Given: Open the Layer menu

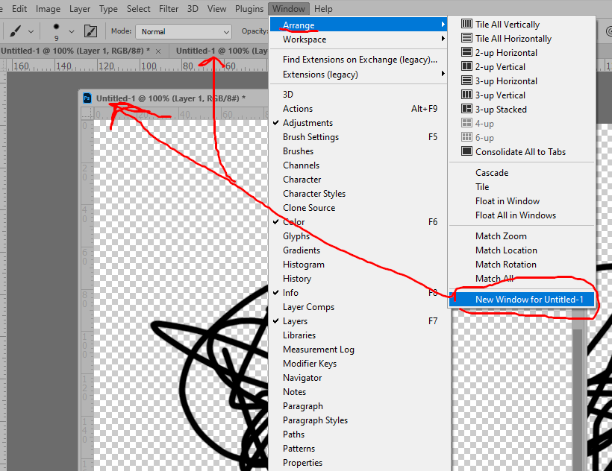Looking at the screenshot, I should pos(80,9).
